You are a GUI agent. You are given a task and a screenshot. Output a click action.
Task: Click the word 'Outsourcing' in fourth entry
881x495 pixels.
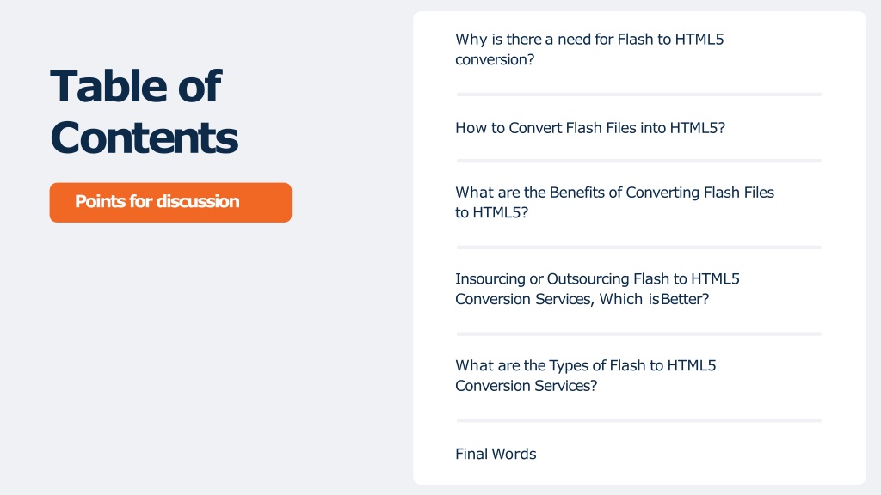pyautogui.click(x=588, y=279)
